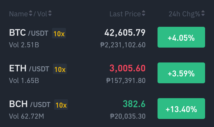This screenshot has width=214, height=127.
Task: Open the BTC /USDT pair
Action: (29, 33)
